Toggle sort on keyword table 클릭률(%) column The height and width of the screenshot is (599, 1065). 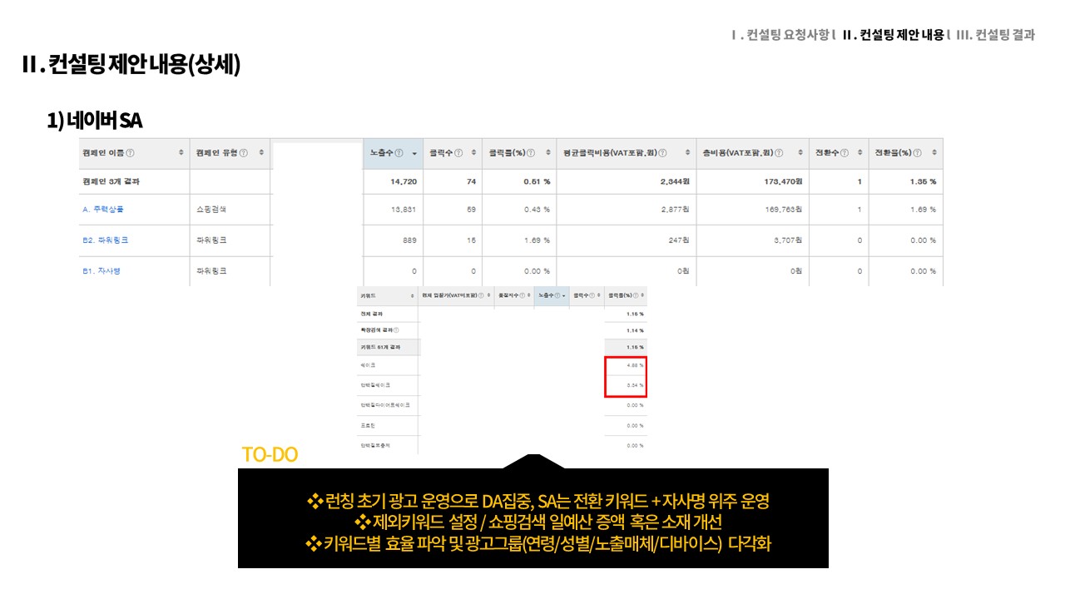pyautogui.click(x=643, y=295)
